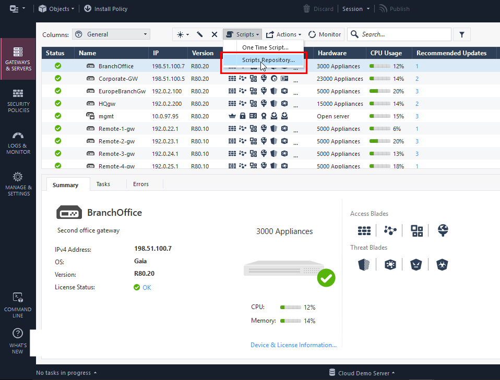
Task: Open Gateways & Servers view
Action: point(18,59)
